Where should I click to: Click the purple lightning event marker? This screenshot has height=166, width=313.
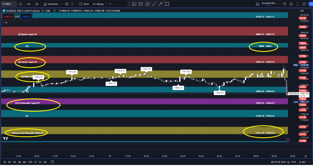click(x=288, y=140)
